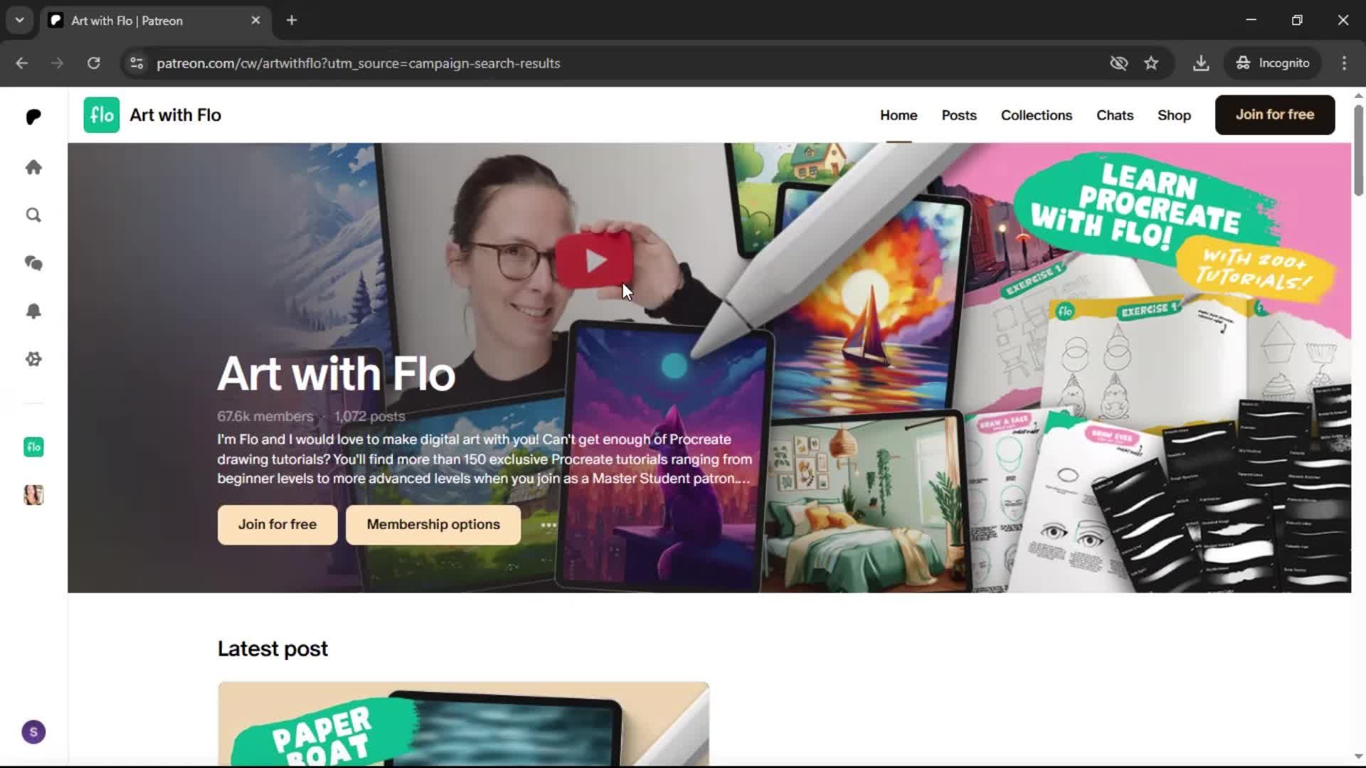Open the three-dot more options menu
This screenshot has height=768, width=1366.
[549, 525]
